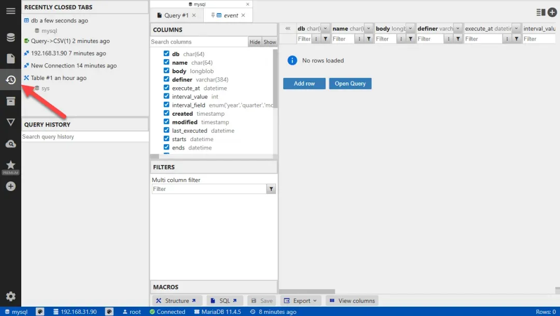Click the Add row button
The image size is (560, 316).
(304, 84)
